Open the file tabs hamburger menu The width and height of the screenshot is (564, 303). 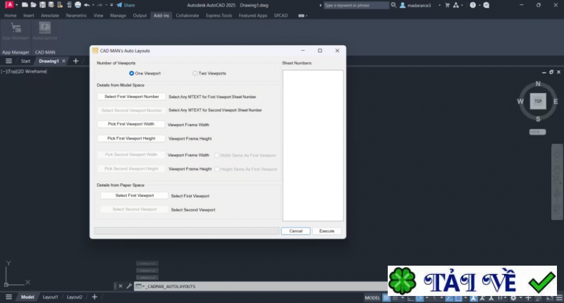click(x=8, y=61)
